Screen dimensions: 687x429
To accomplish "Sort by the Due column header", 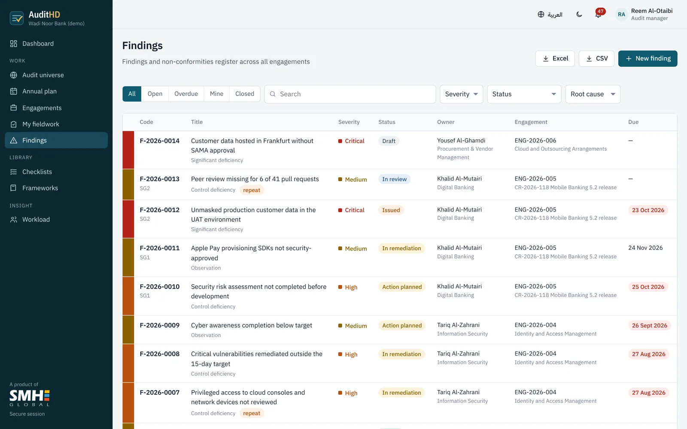I will [x=633, y=122].
